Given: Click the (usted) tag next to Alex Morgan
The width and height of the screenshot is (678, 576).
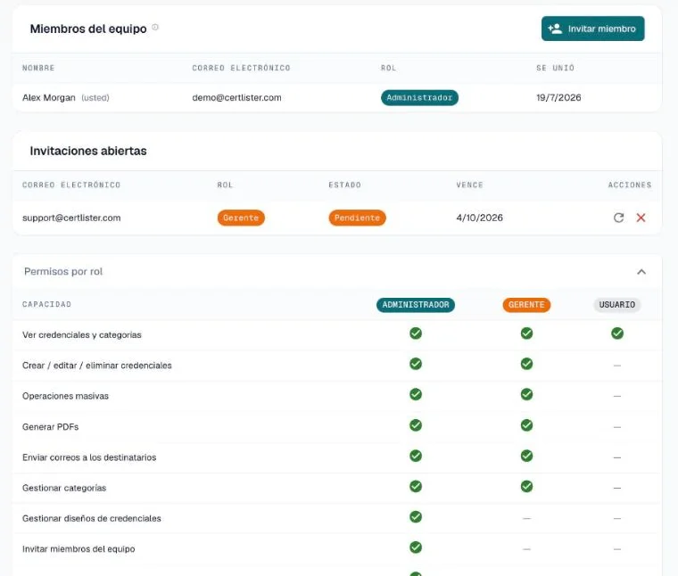Looking at the screenshot, I should (x=95, y=98).
